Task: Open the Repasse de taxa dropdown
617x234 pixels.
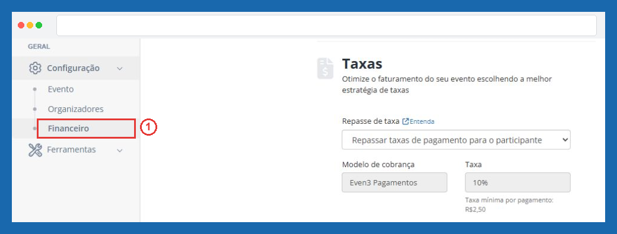Action: click(x=456, y=140)
